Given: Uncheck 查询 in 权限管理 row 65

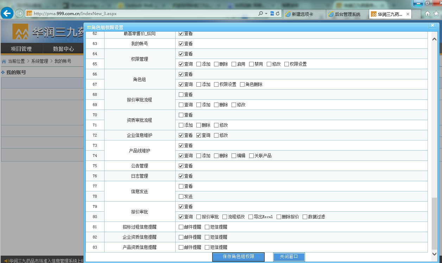Looking at the screenshot, I should (x=181, y=64).
